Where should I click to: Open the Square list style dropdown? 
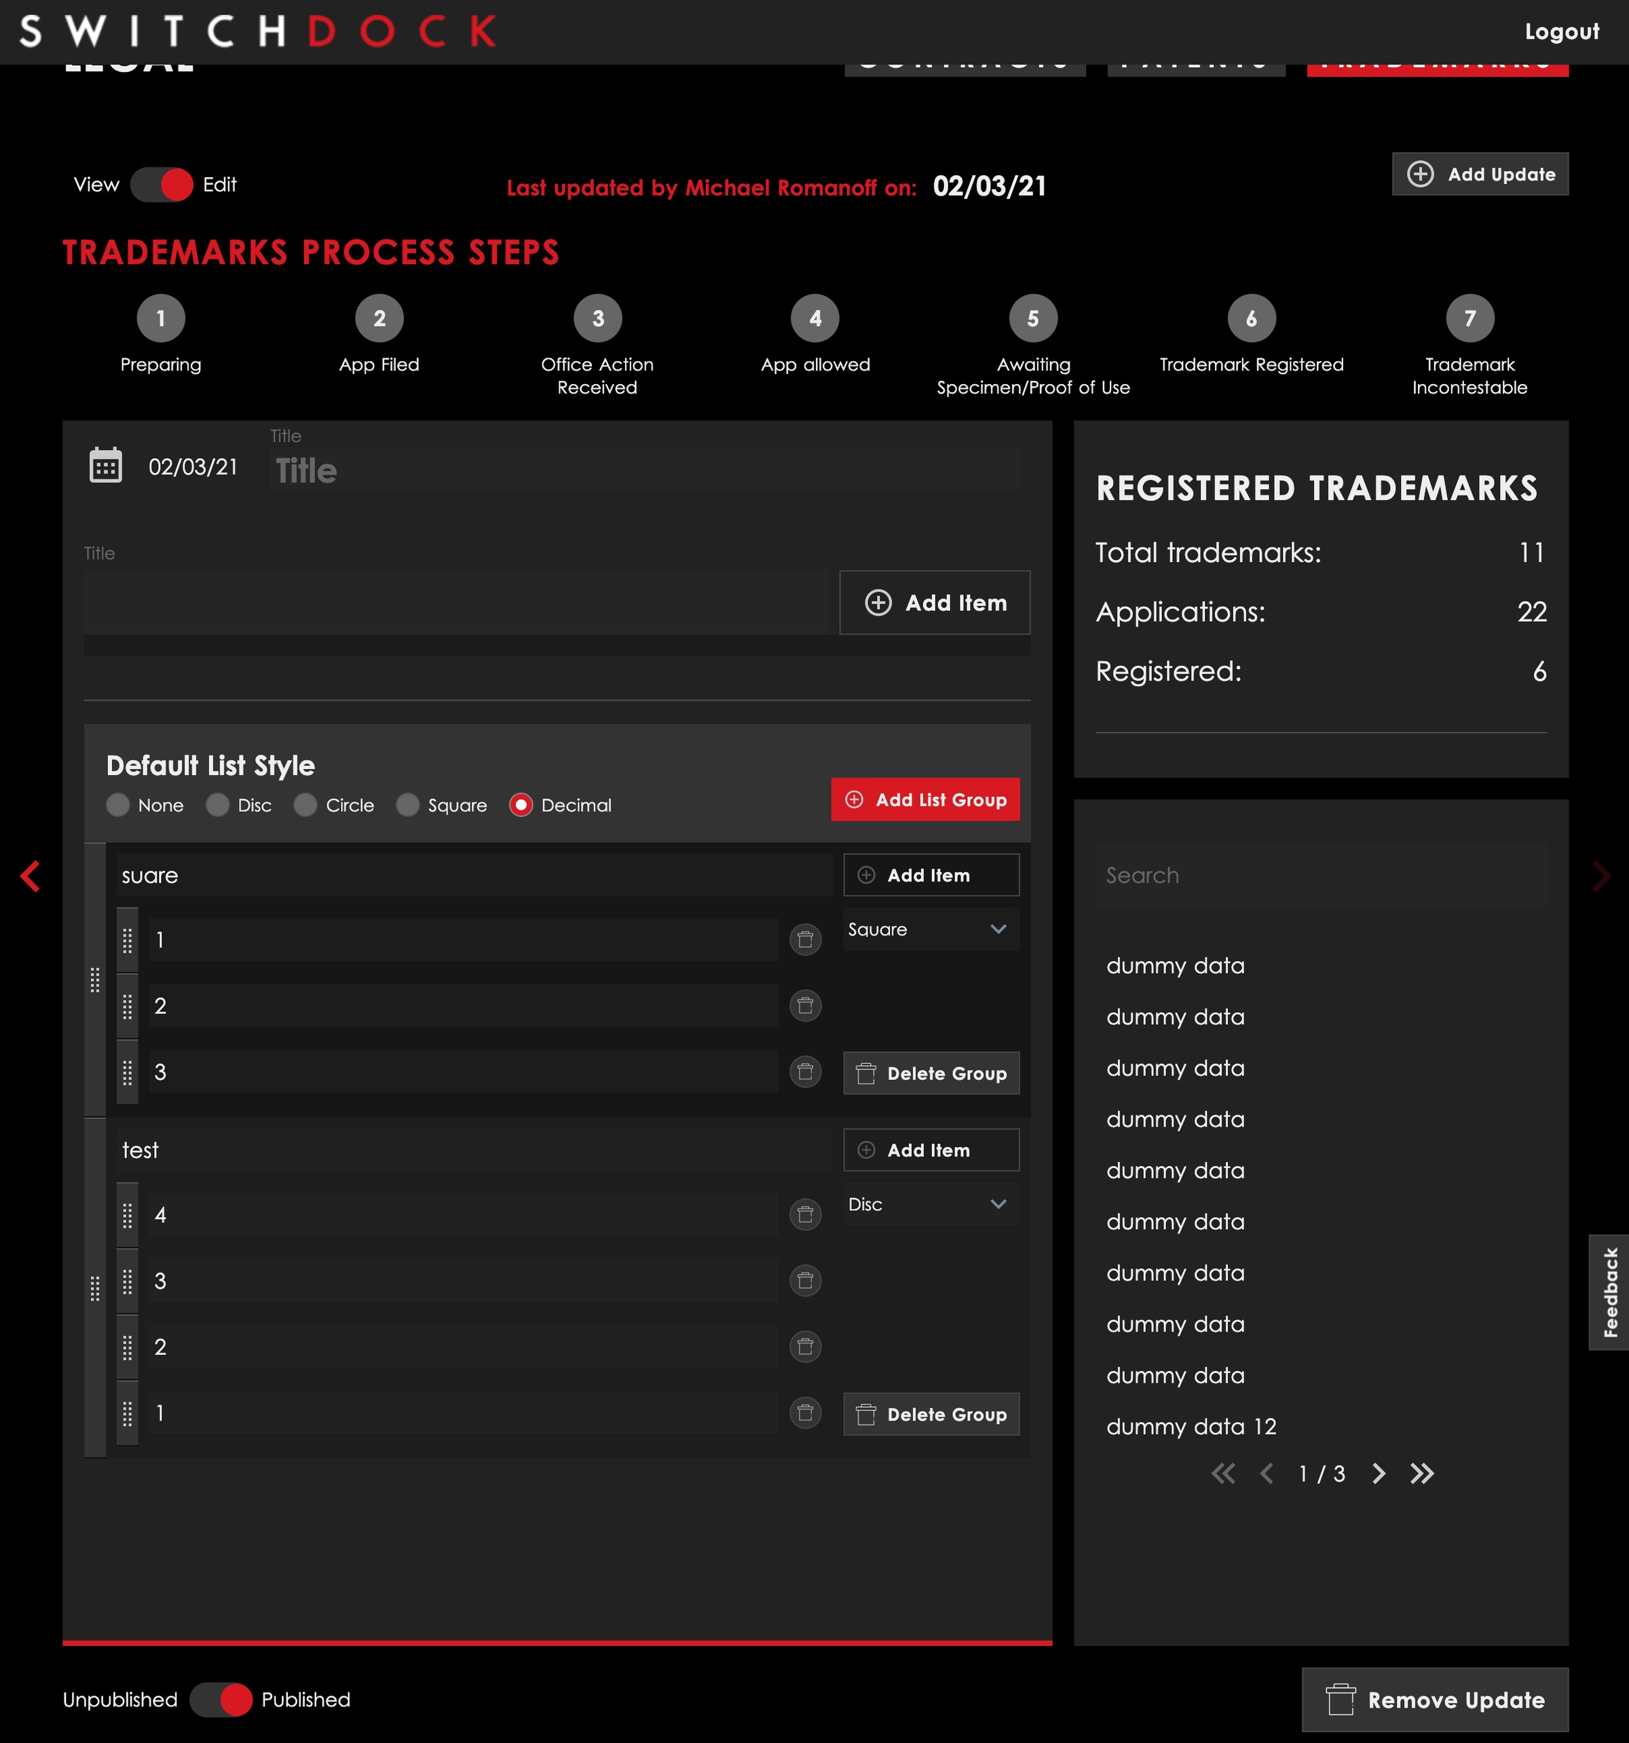[931, 929]
